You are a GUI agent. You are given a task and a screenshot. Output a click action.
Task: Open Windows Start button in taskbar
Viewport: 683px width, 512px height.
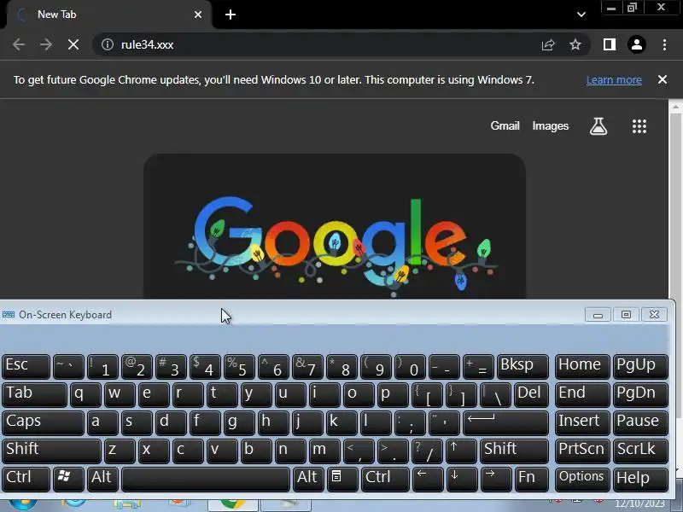(x=23, y=505)
